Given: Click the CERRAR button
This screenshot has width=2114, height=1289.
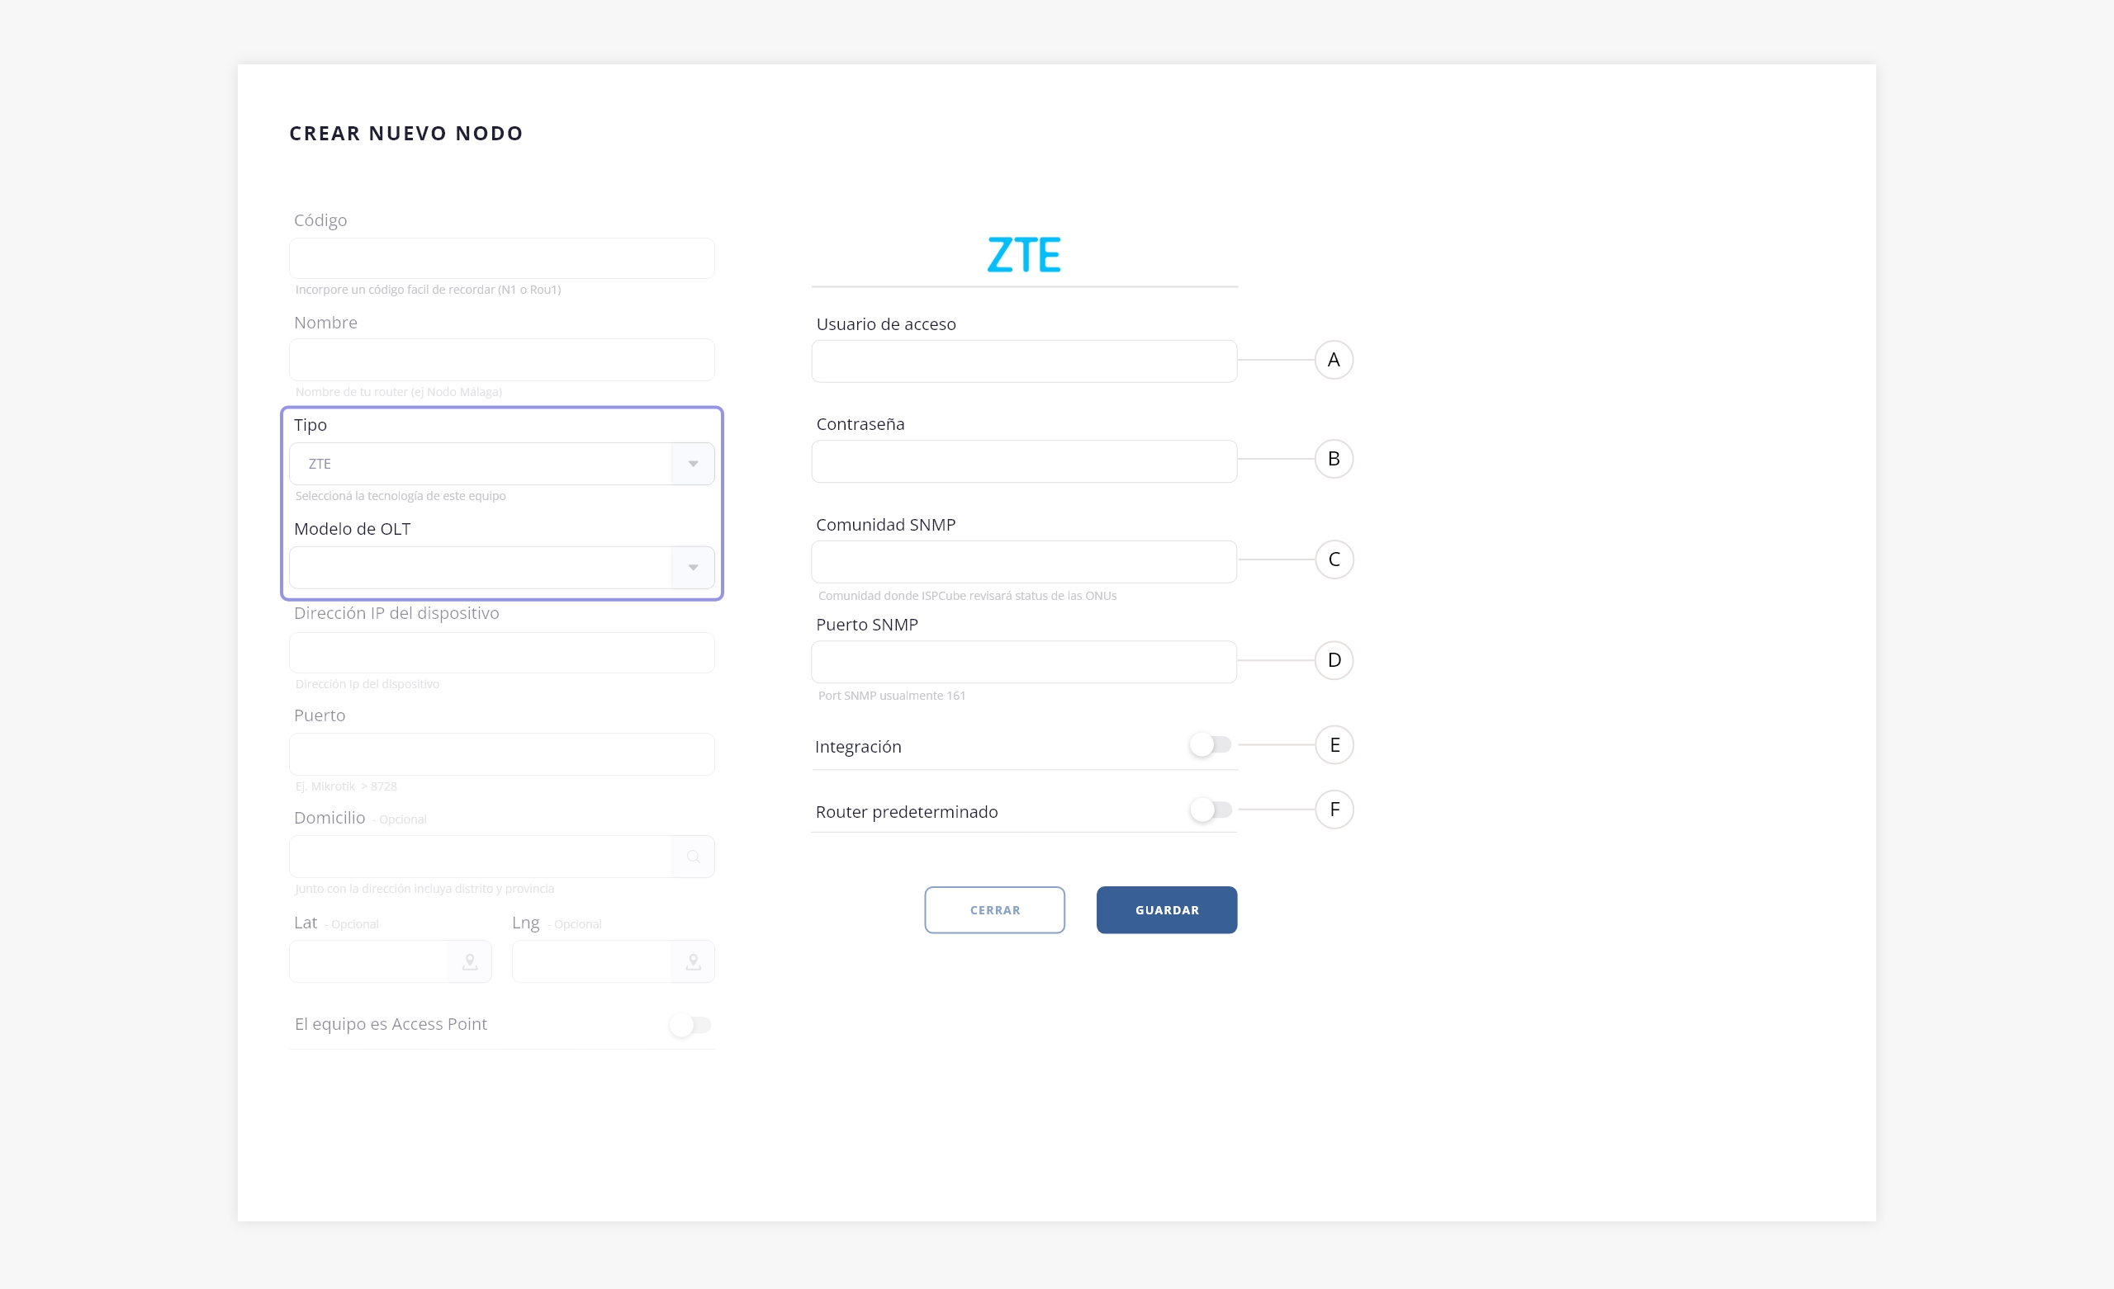Looking at the screenshot, I should (x=994, y=910).
